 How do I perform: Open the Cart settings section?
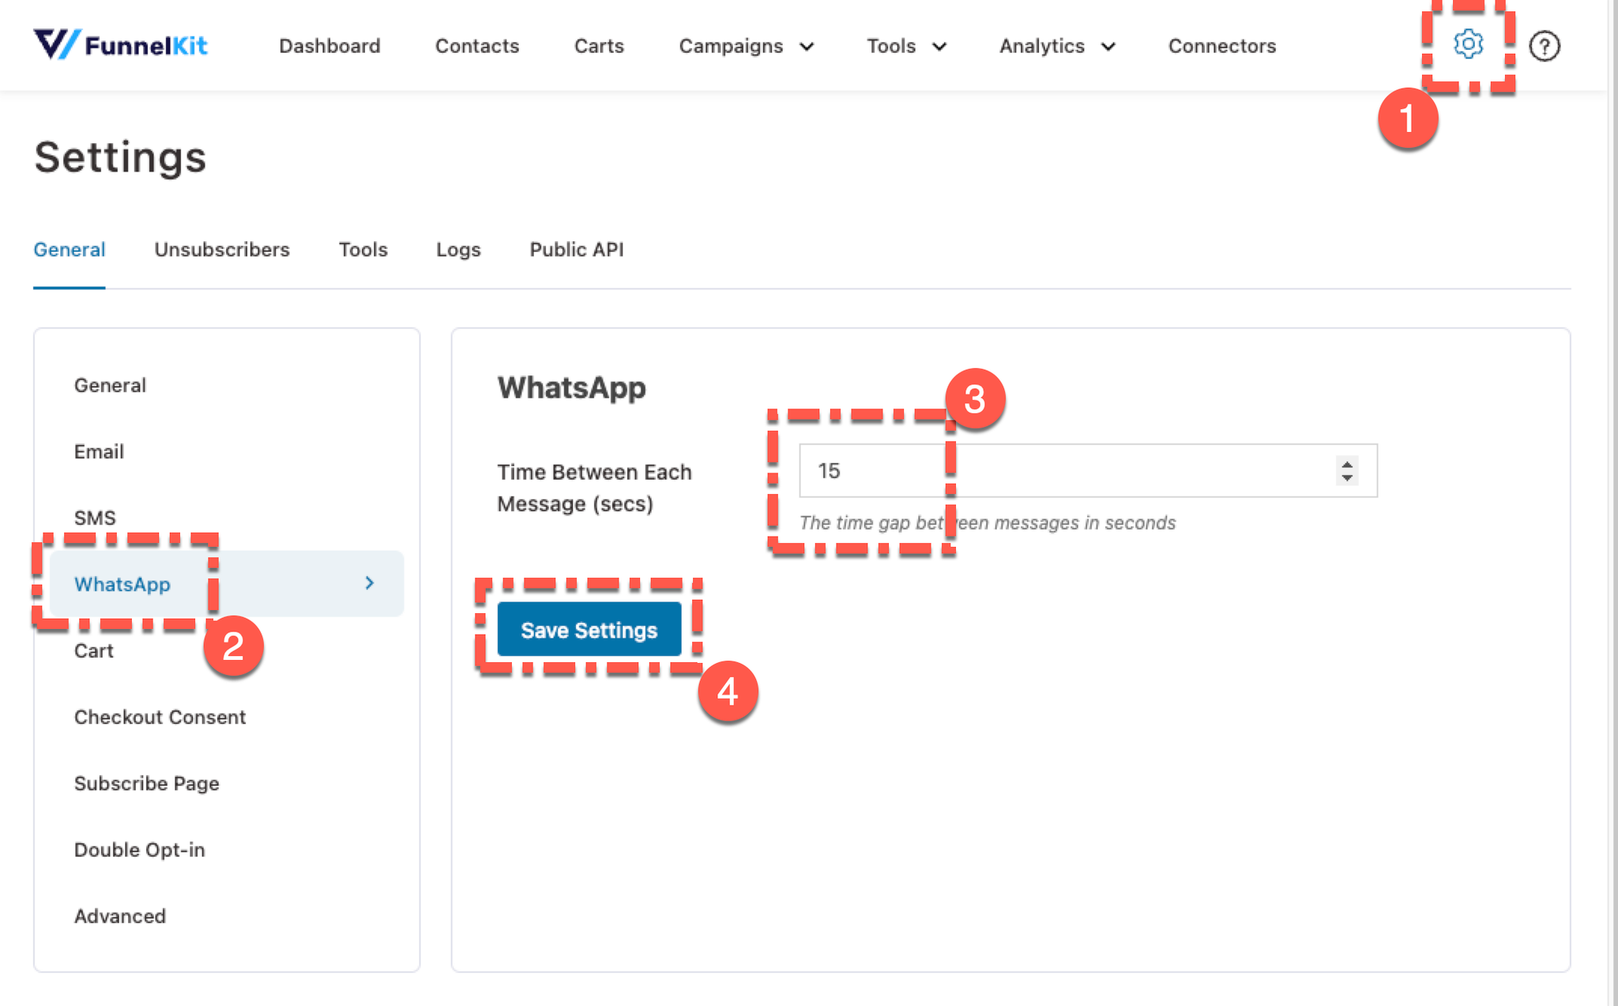(227, 650)
